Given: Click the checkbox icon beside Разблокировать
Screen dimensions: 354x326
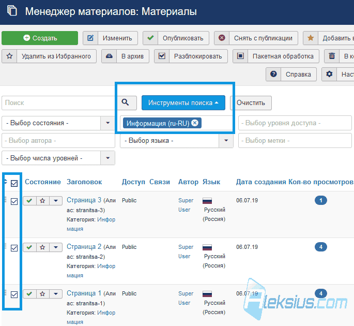Looking at the screenshot, I should [x=162, y=56].
